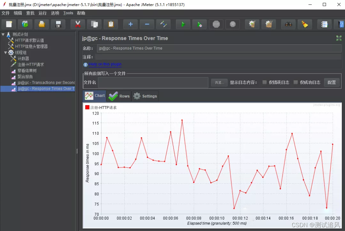Click the 文件名 filename input field
Viewport: 345px width, 231px height.
153,83
